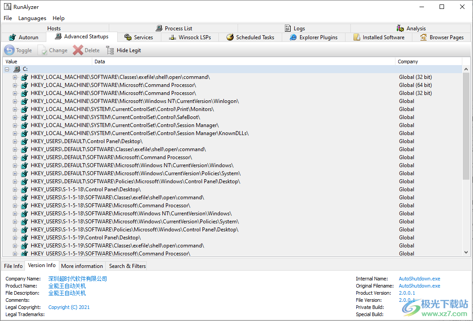
Task: Click the Product Version 2.0.0.1 value
Action: [x=407, y=293]
